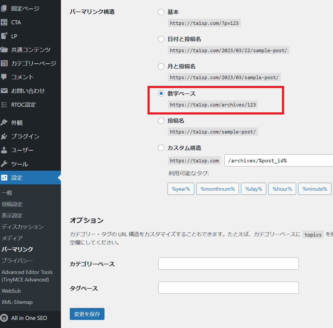Select the 日付と投稿名 radio option
The width and height of the screenshot is (333, 328).
(161, 39)
